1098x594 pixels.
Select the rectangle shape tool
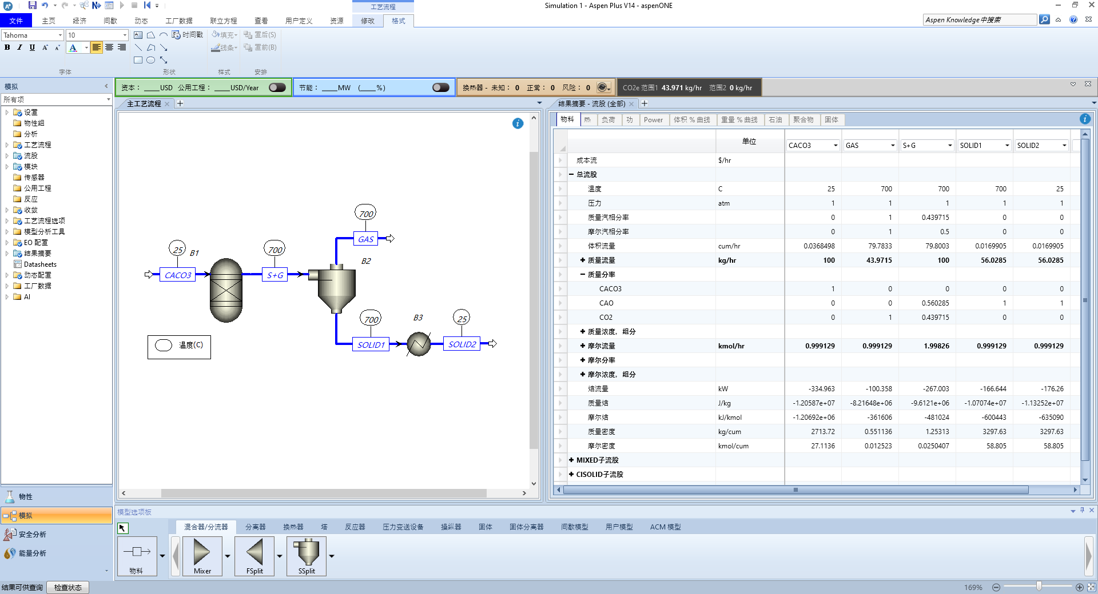pyautogui.click(x=138, y=60)
